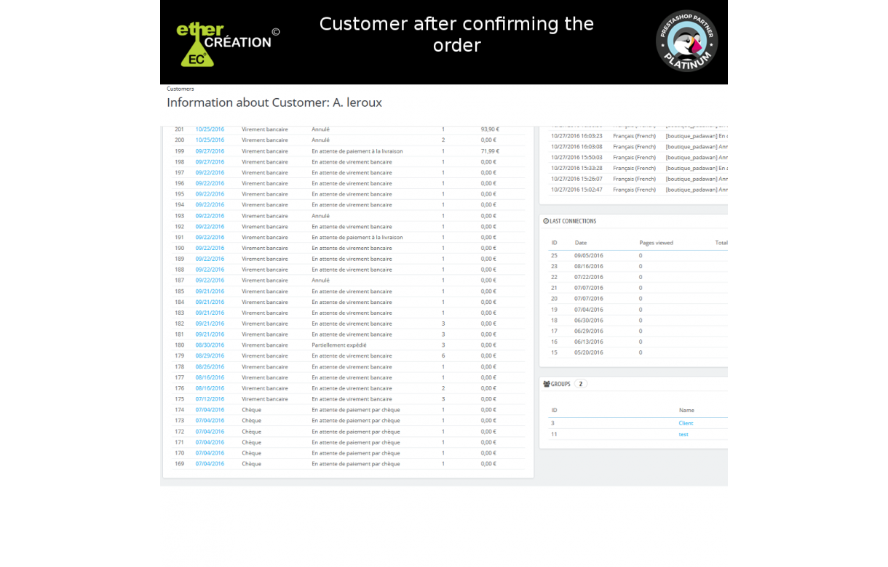
Task: Click the Pages viewed column header
Action: [x=656, y=243]
